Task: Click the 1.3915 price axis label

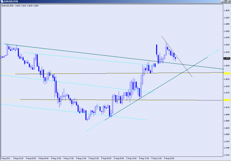Action: (227, 155)
